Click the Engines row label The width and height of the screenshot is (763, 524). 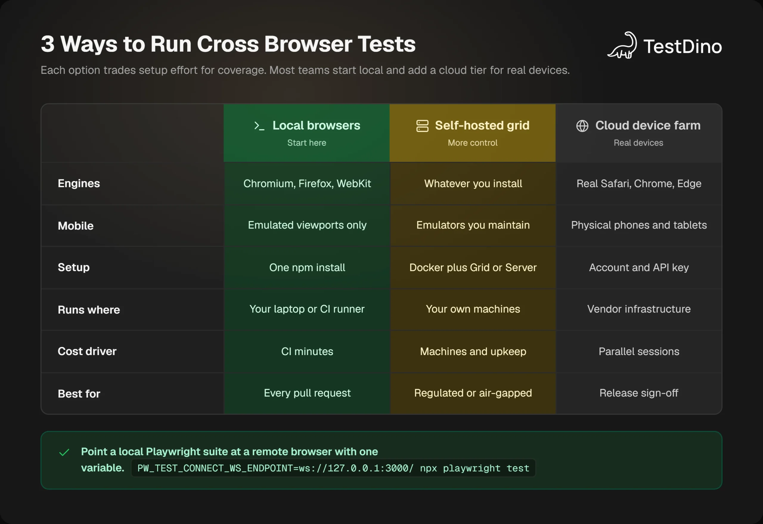[x=79, y=183]
